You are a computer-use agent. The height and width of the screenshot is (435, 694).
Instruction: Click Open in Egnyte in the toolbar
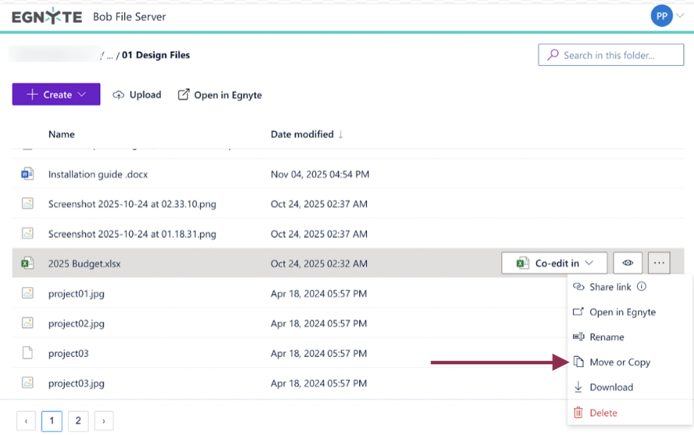[220, 95]
